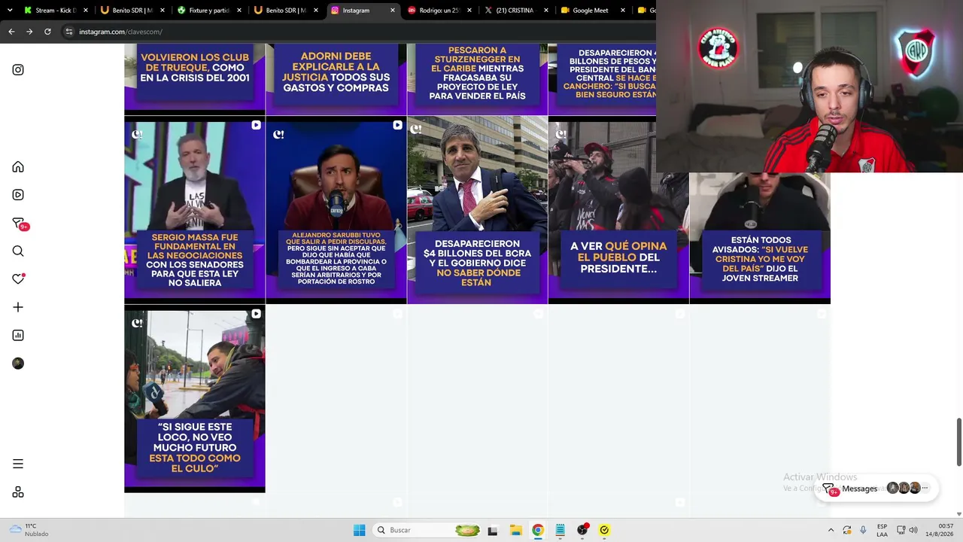Open the blue notepad app on the taskbar

coord(560,530)
